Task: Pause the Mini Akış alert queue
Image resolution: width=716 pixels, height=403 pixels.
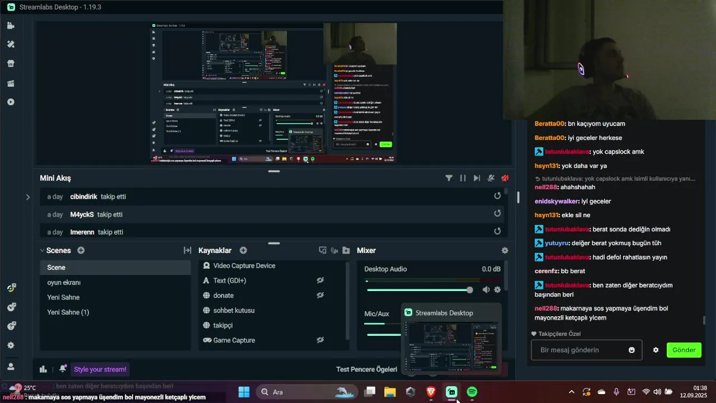Action: [463, 178]
